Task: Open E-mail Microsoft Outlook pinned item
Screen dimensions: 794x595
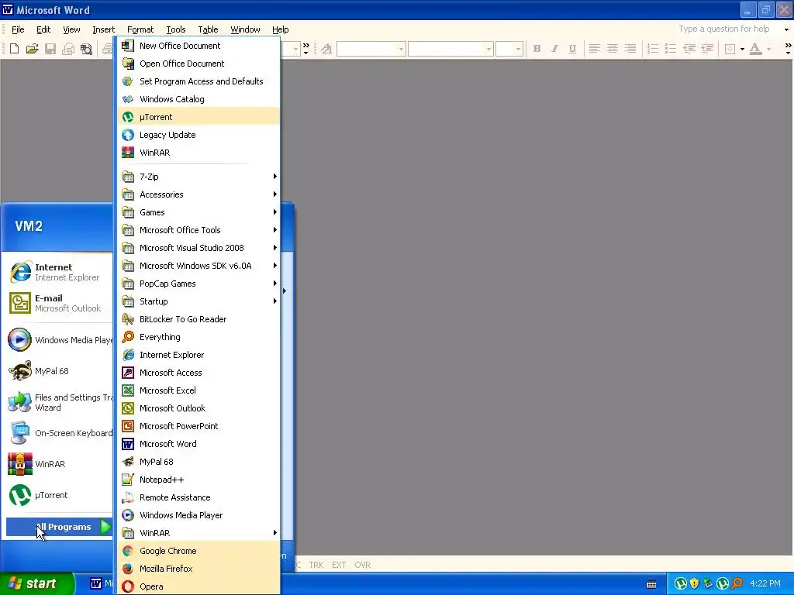Action: click(x=59, y=303)
